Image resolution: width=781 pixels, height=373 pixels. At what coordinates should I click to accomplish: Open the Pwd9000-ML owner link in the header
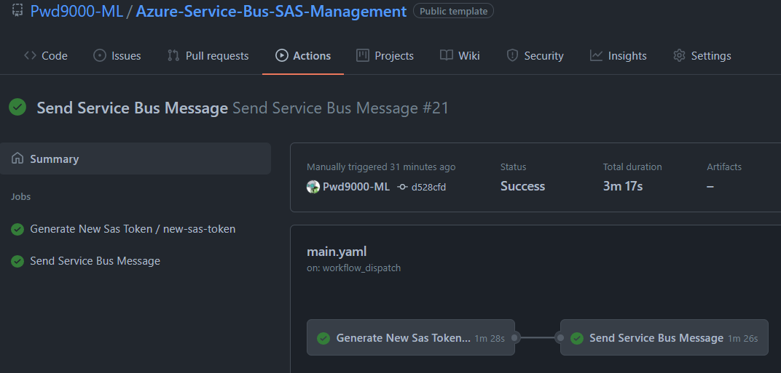point(76,11)
